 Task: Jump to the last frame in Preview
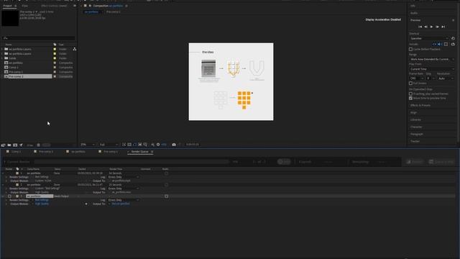pos(443,27)
